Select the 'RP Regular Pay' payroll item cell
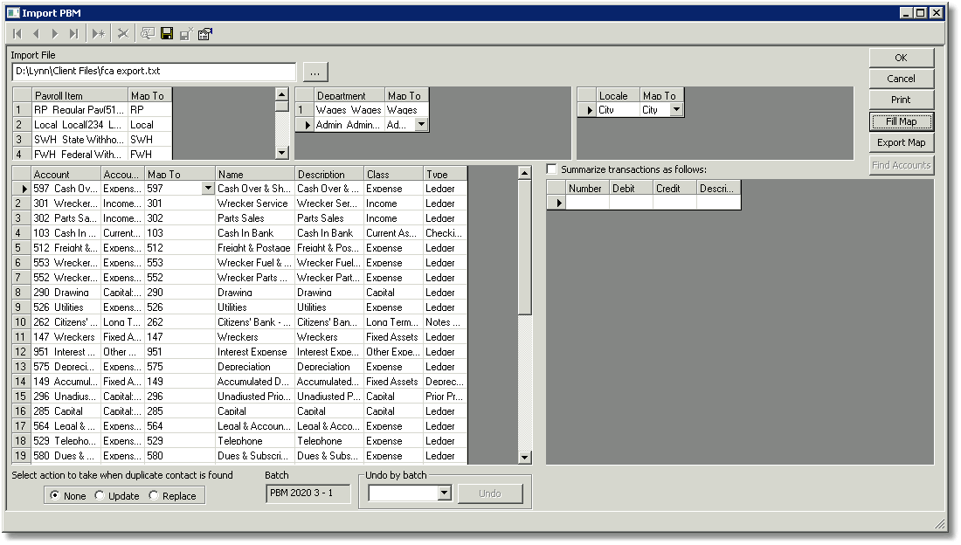This screenshot has width=961, height=545. 80,110
